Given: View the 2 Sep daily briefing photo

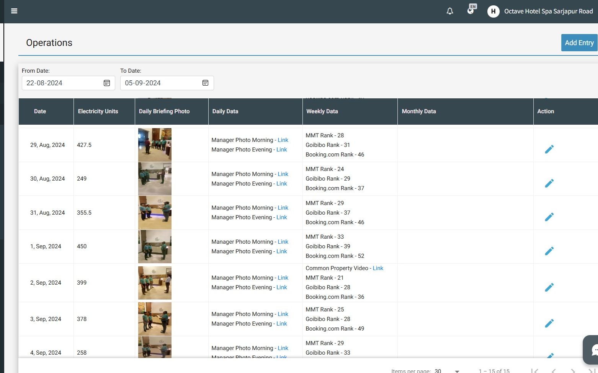Looking at the screenshot, I should [x=155, y=283].
